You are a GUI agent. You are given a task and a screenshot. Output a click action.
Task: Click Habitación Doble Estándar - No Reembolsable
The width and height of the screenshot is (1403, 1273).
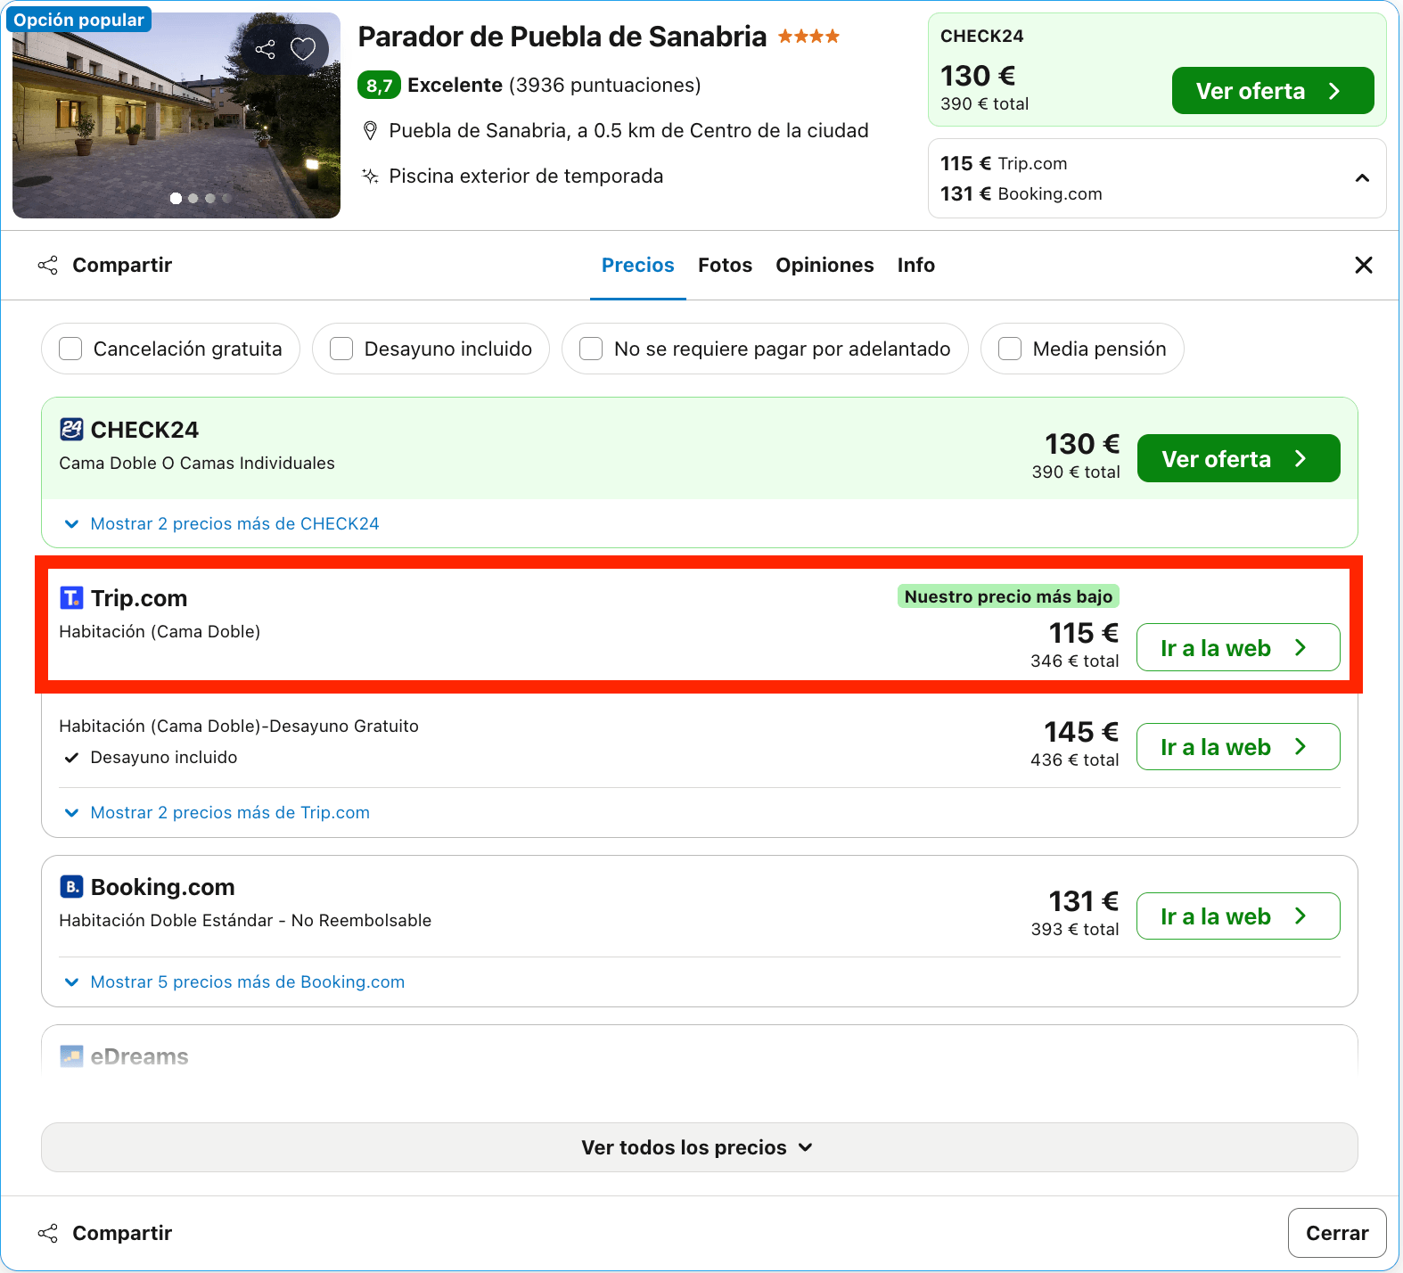(245, 920)
